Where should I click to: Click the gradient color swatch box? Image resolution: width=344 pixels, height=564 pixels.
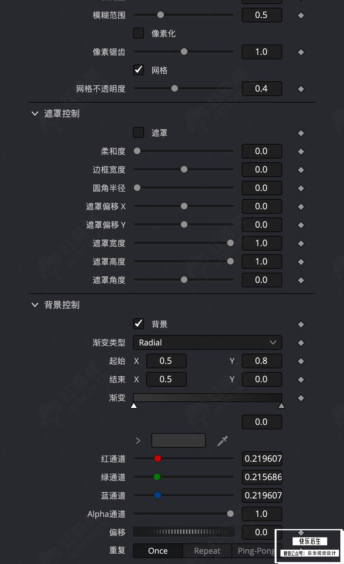(x=179, y=440)
